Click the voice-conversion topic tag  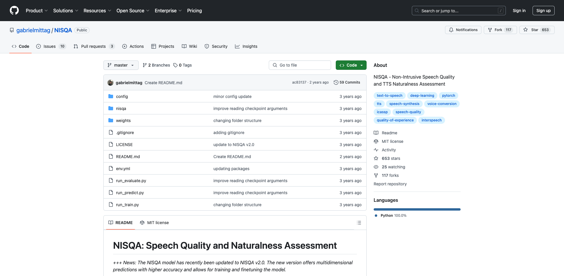(x=442, y=104)
